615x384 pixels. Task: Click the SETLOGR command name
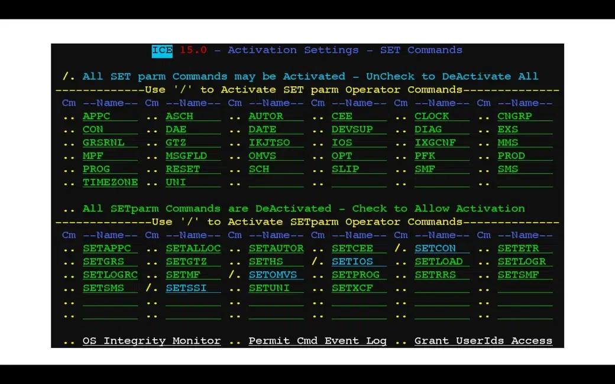[x=522, y=262]
